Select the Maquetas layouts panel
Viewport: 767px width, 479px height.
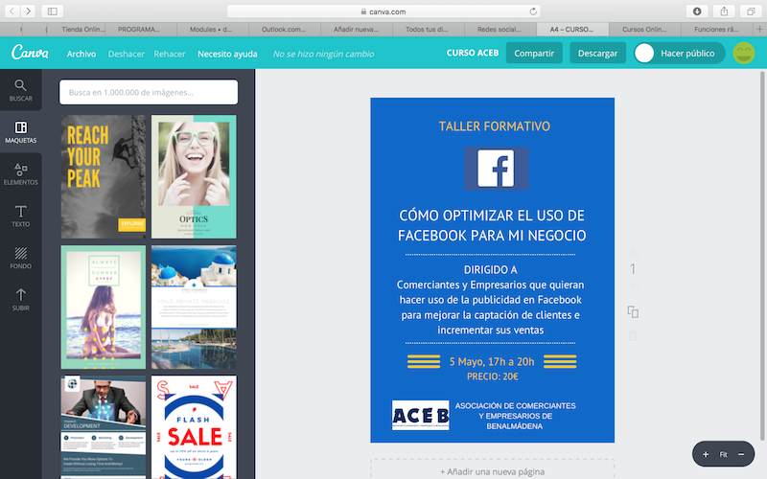click(x=20, y=132)
